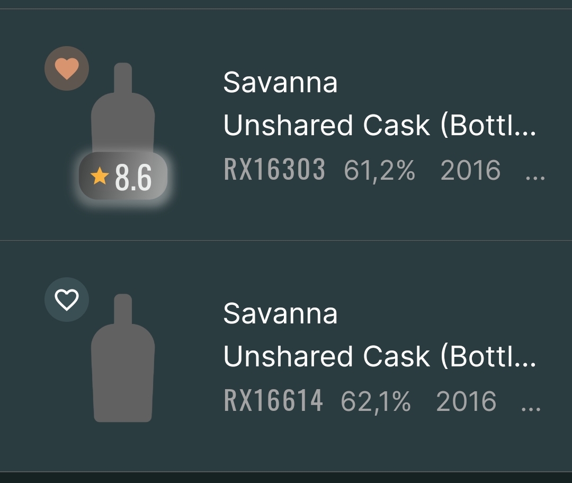This screenshot has width=572, height=483.
Task: Favorite the Savanna RX16614 bottle via outline heart
Action: [x=67, y=300]
